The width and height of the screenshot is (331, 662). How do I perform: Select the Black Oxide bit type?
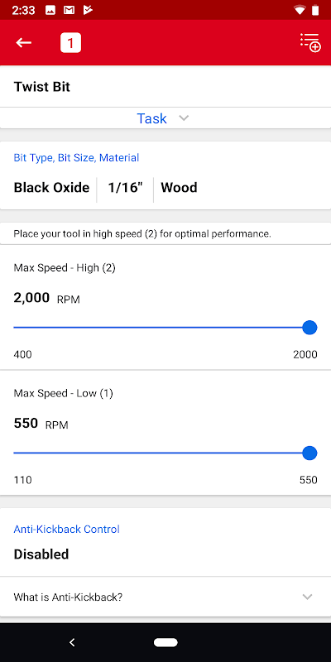[x=51, y=188]
